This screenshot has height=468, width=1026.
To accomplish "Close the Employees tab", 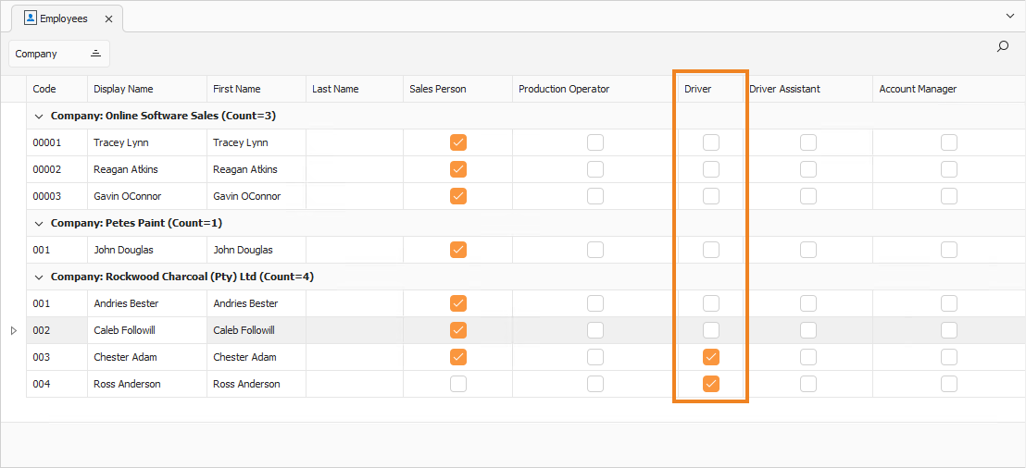I will coord(108,18).
